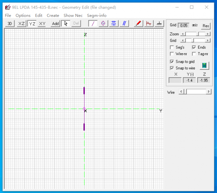Select the voltage source tool
This screenshot has width=217, height=193.
(103, 23)
